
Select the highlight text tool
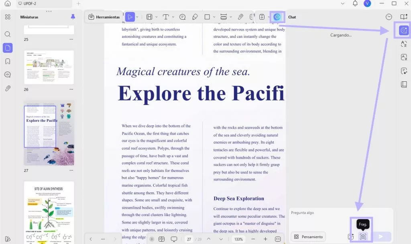(149, 17)
